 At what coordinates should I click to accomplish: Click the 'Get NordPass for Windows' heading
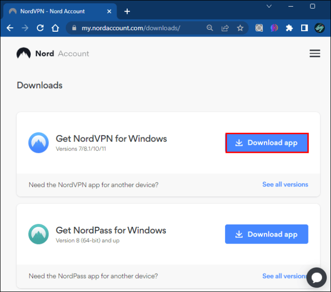(x=111, y=231)
